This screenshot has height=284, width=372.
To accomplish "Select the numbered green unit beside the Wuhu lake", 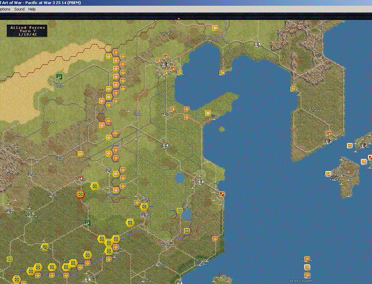I will click(x=180, y=211).
